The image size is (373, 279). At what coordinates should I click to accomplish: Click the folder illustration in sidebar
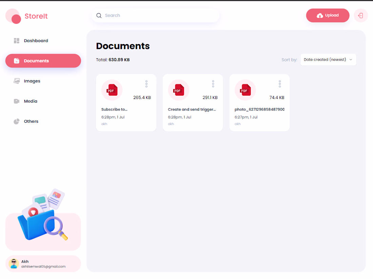coord(42,215)
